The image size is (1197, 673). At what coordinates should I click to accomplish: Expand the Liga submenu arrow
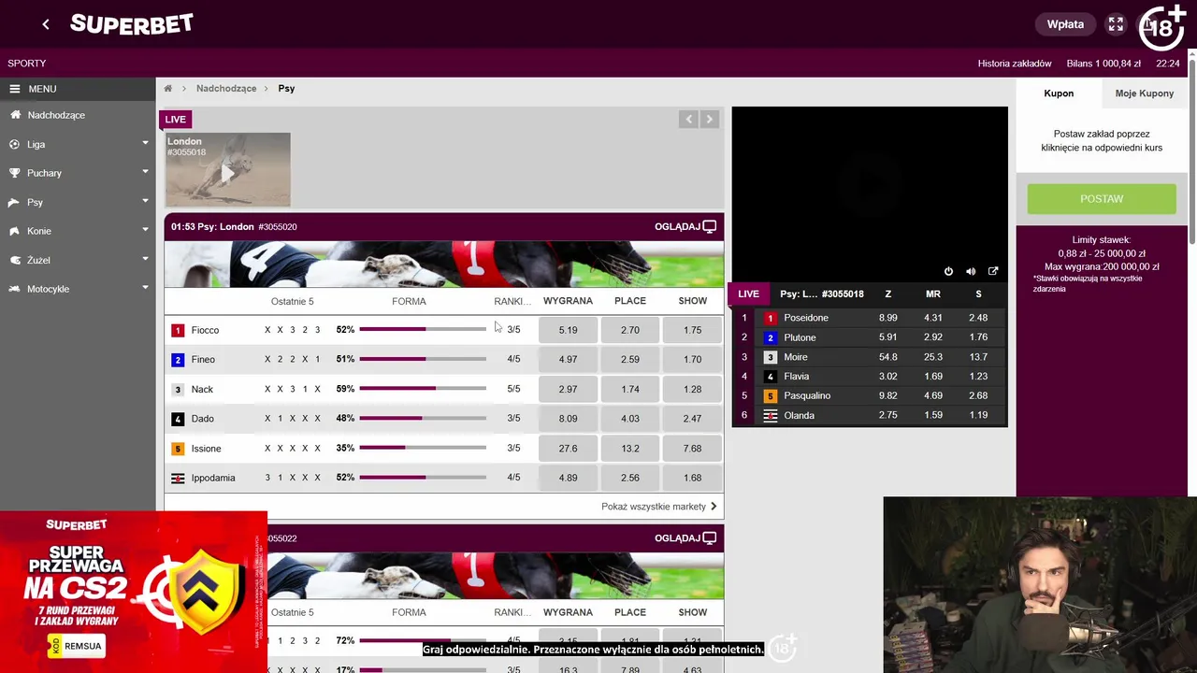(x=145, y=144)
